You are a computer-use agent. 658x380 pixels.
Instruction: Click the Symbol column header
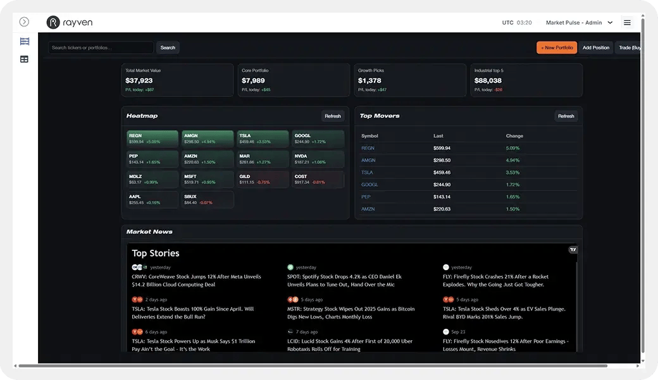(x=369, y=136)
